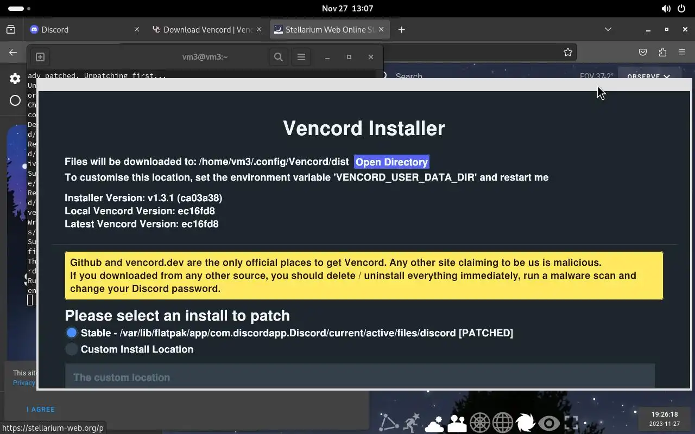Viewport: 695px width, 434px height.
Task: Click the terminal search icon
Action: 279,56
